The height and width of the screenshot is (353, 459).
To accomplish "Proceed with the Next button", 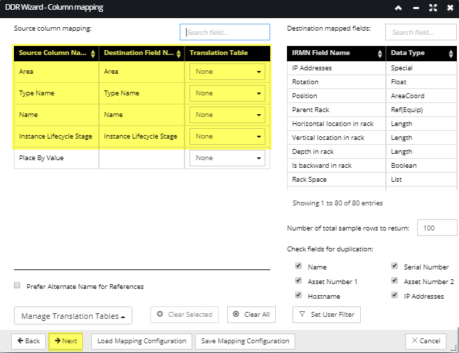I will click(65, 341).
